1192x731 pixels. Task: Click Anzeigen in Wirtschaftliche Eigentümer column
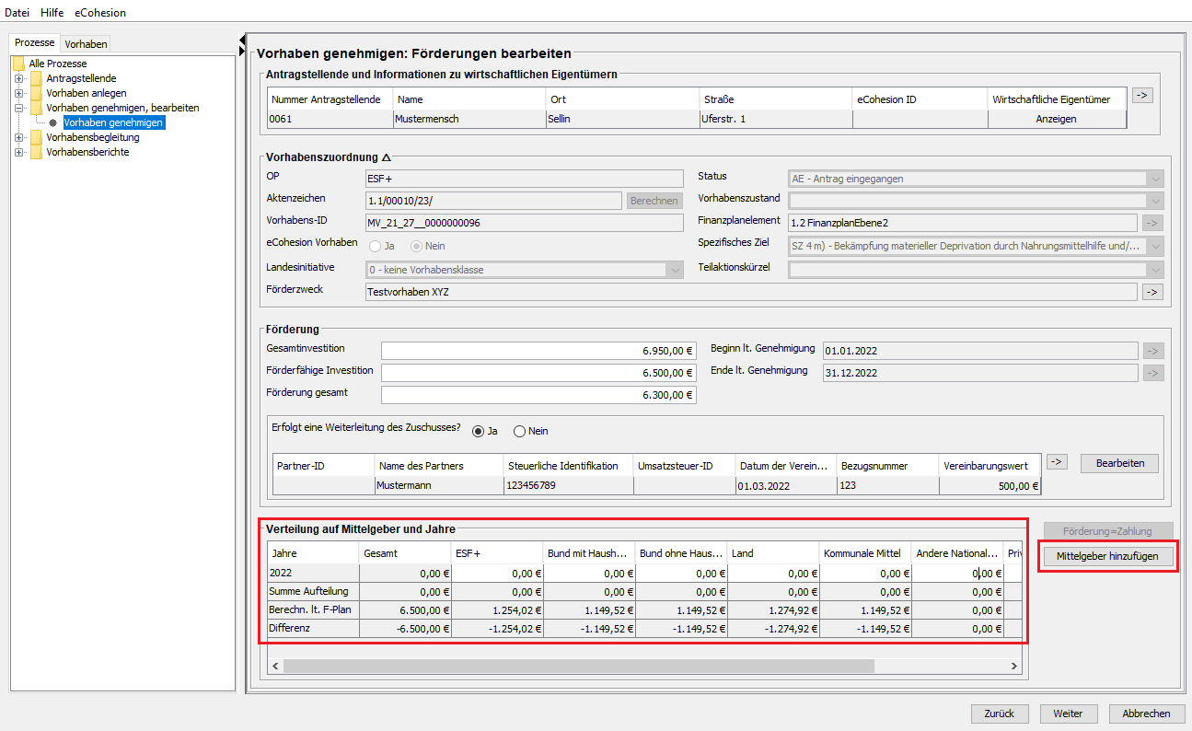(1056, 119)
